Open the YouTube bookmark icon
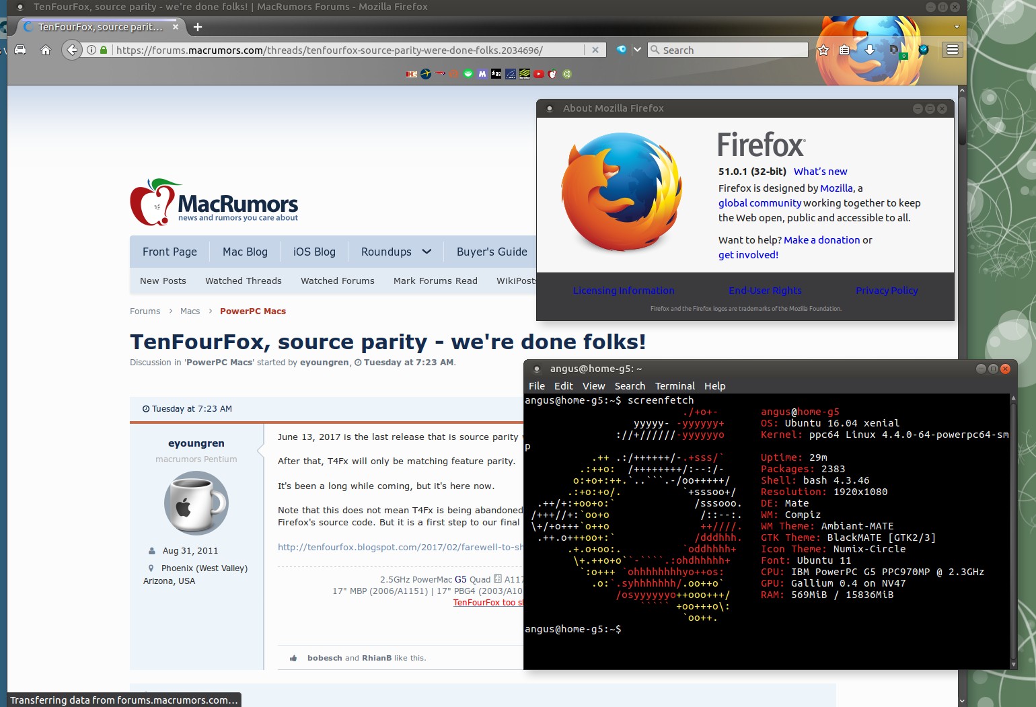1036x707 pixels. [x=539, y=74]
